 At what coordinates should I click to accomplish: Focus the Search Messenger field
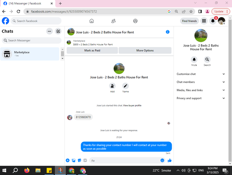tap(32, 40)
